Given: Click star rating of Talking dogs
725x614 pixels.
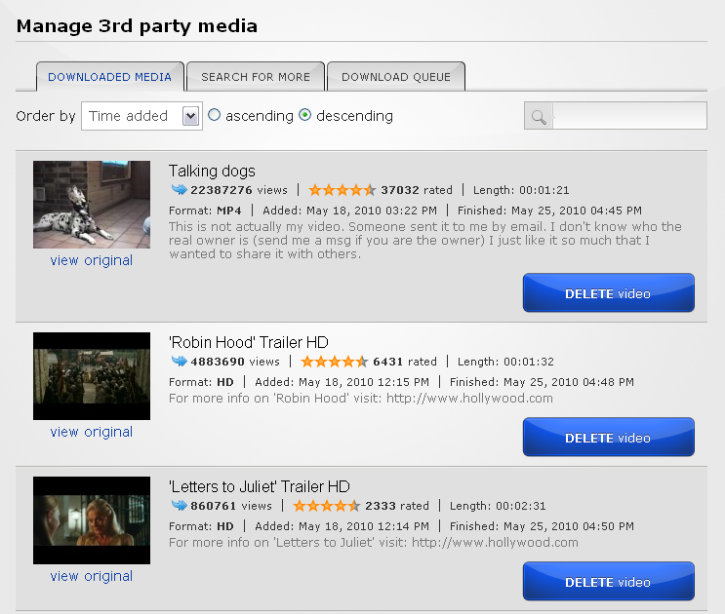Looking at the screenshot, I should (x=342, y=190).
